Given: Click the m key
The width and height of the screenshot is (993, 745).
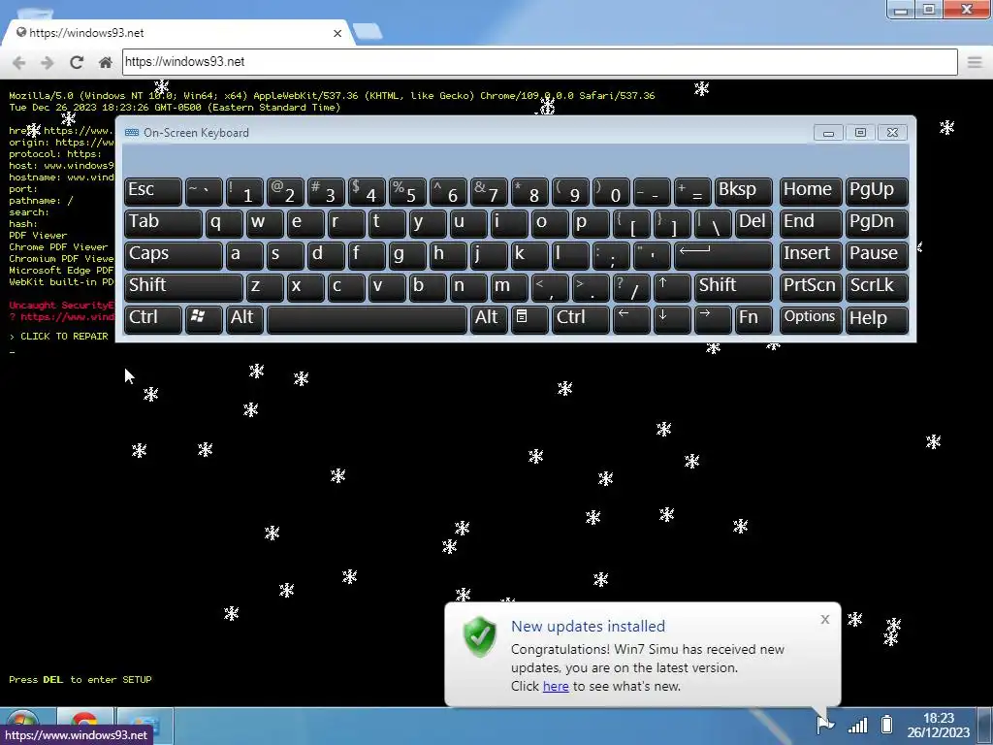Looking at the screenshot, I should pos(508,286).
